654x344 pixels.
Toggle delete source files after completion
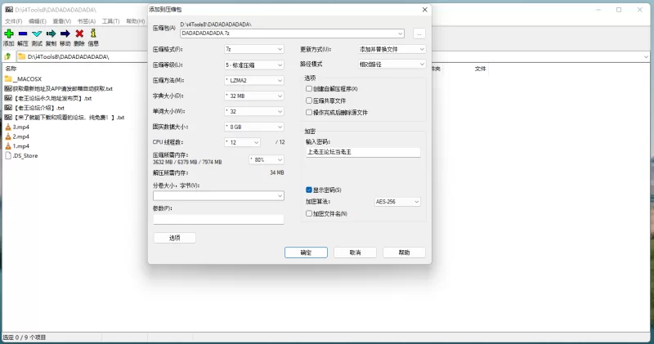(x=309, y=112)
